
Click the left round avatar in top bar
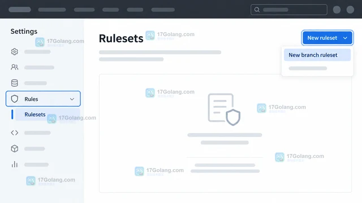[x=337, y=10]
